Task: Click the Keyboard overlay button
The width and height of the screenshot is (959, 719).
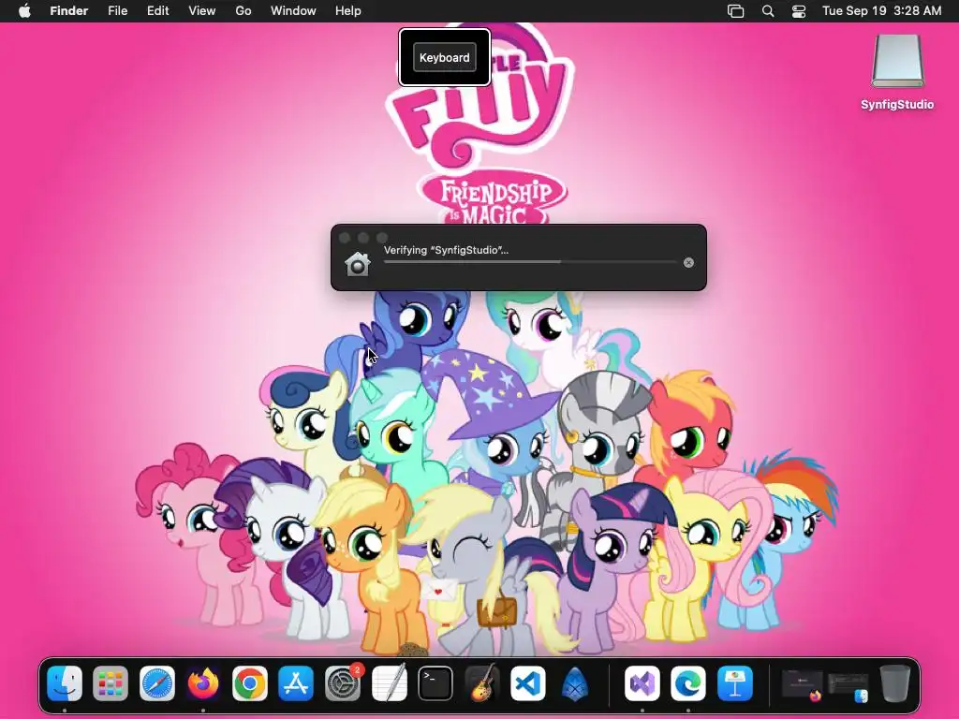Action: [445, 57]
